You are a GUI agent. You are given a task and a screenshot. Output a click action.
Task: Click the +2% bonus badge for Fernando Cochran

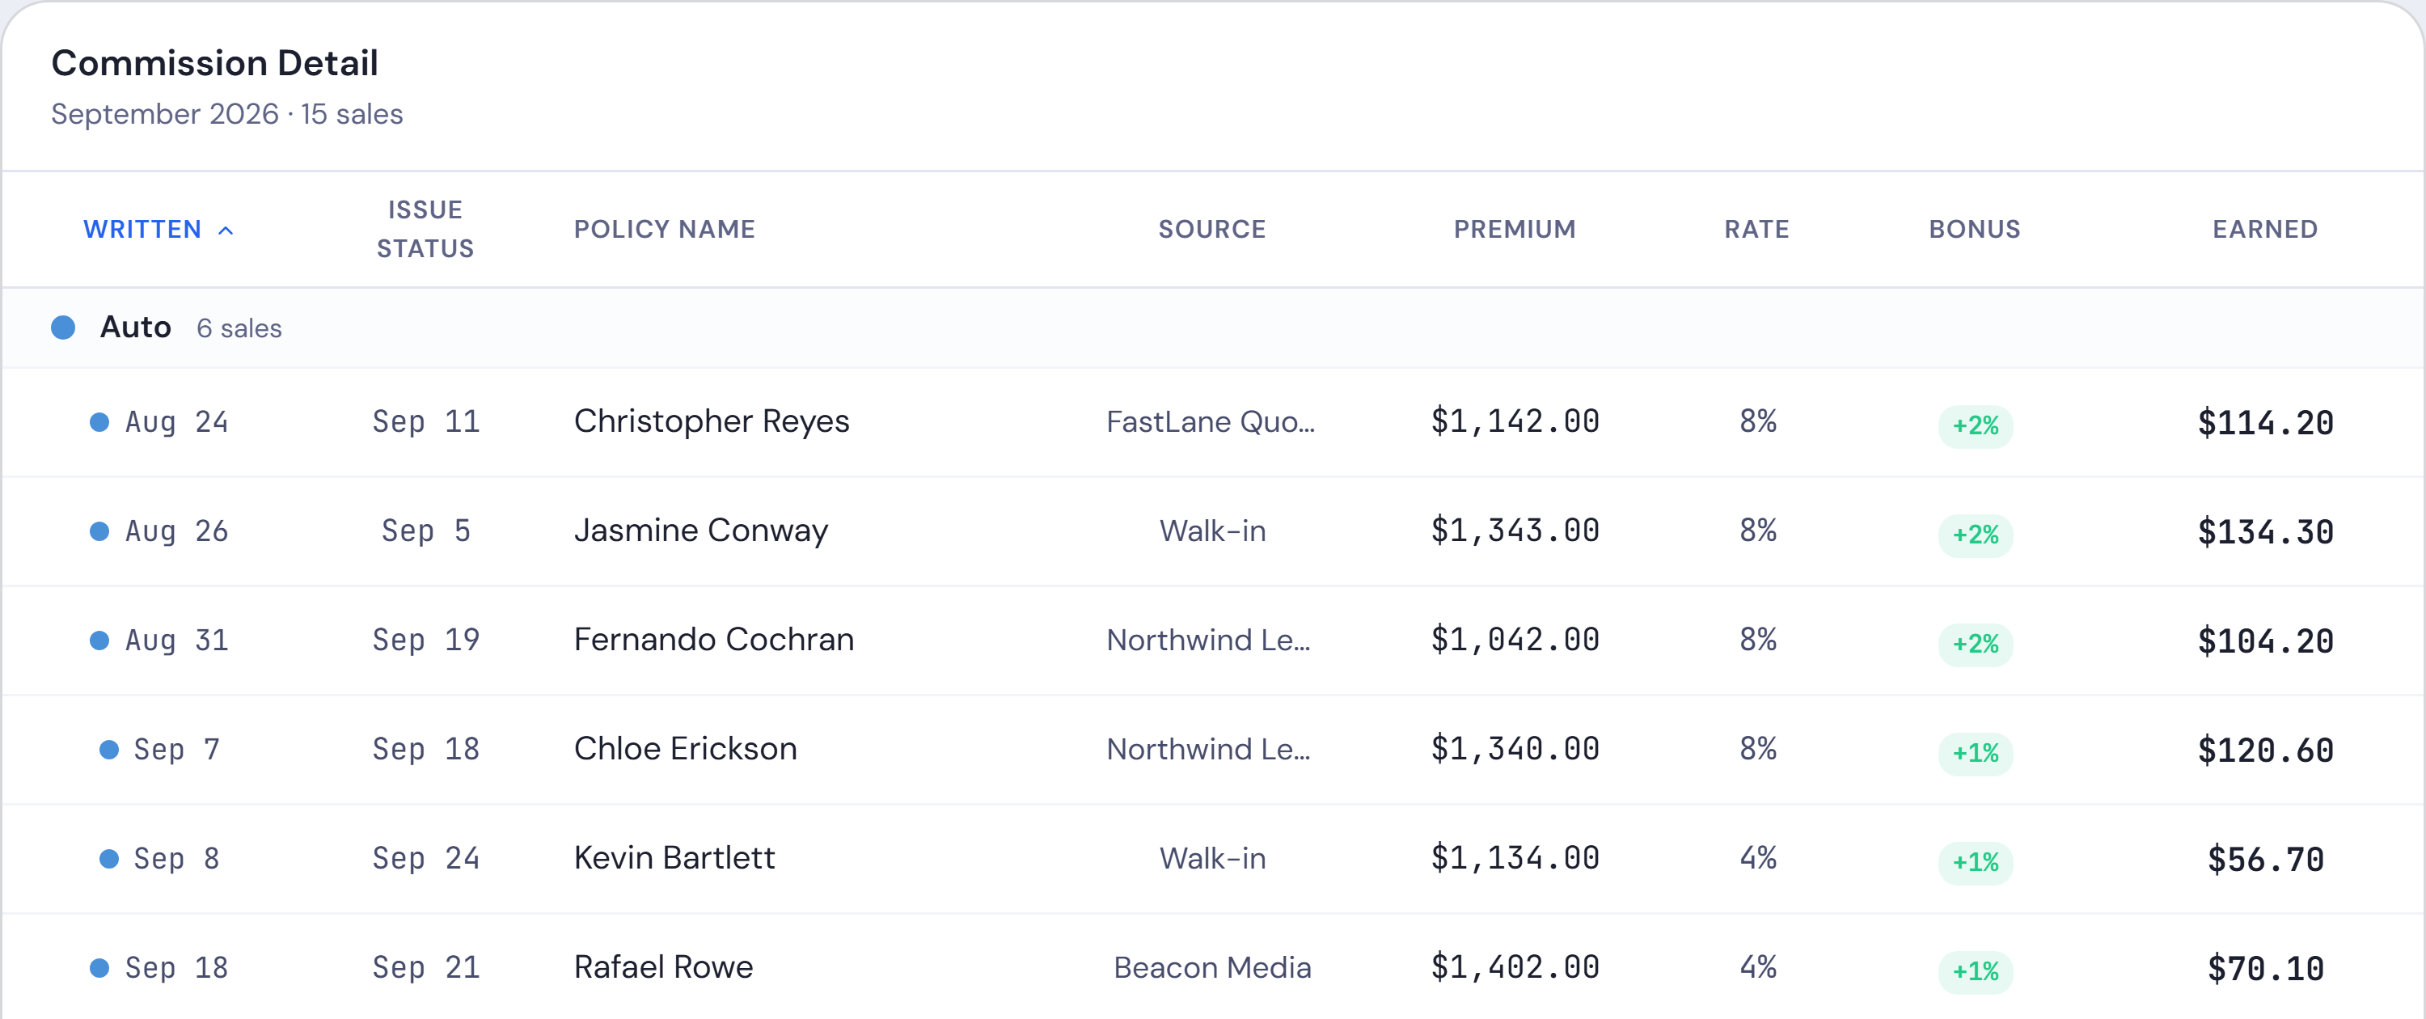(x=1975, y=645)
